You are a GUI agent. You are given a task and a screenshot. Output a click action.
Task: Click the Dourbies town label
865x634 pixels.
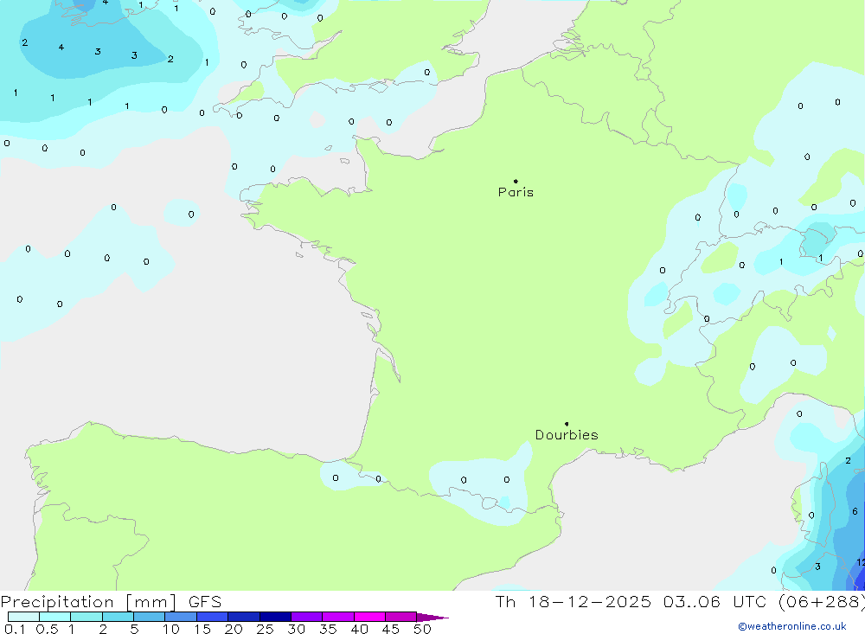tap(567, 435)
